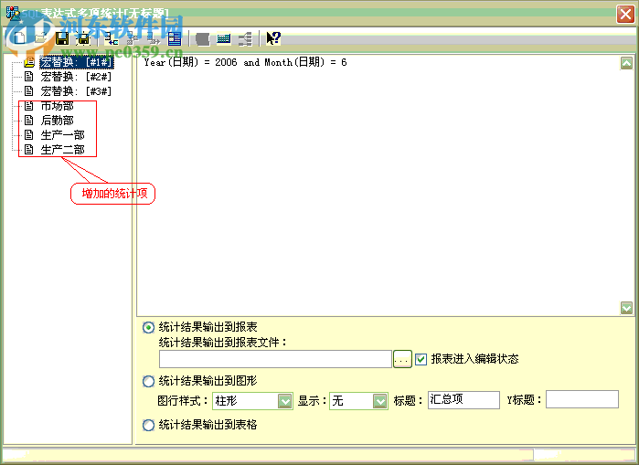Click the gray tree structure icon
The image size is (639, 465).
pos(245,39)
